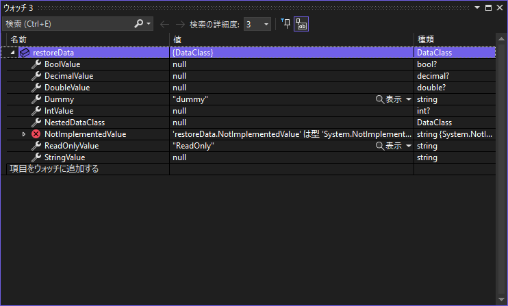Expand the NotImplementedValue node
Image resolution: width=508 pixels, height=306 pixels.
point(24,134)
